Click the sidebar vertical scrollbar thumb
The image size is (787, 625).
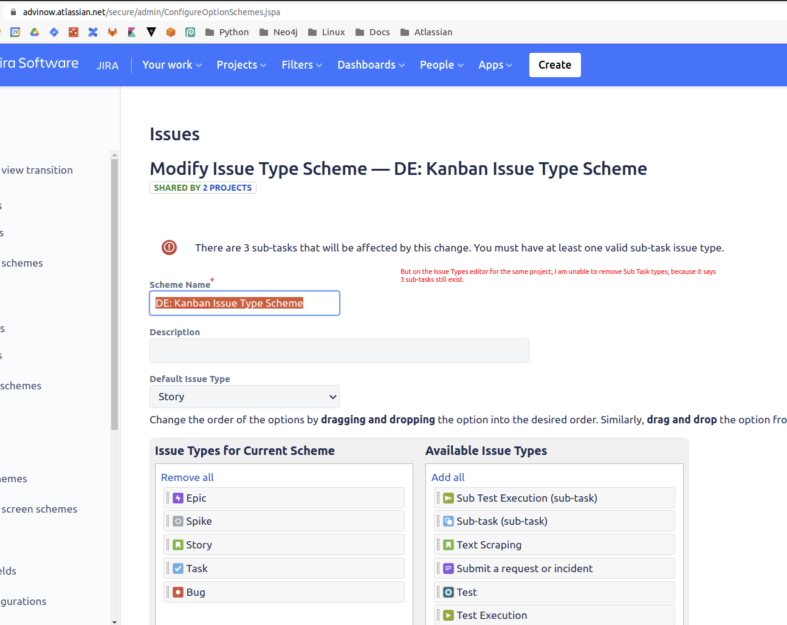tap(114, 295)
